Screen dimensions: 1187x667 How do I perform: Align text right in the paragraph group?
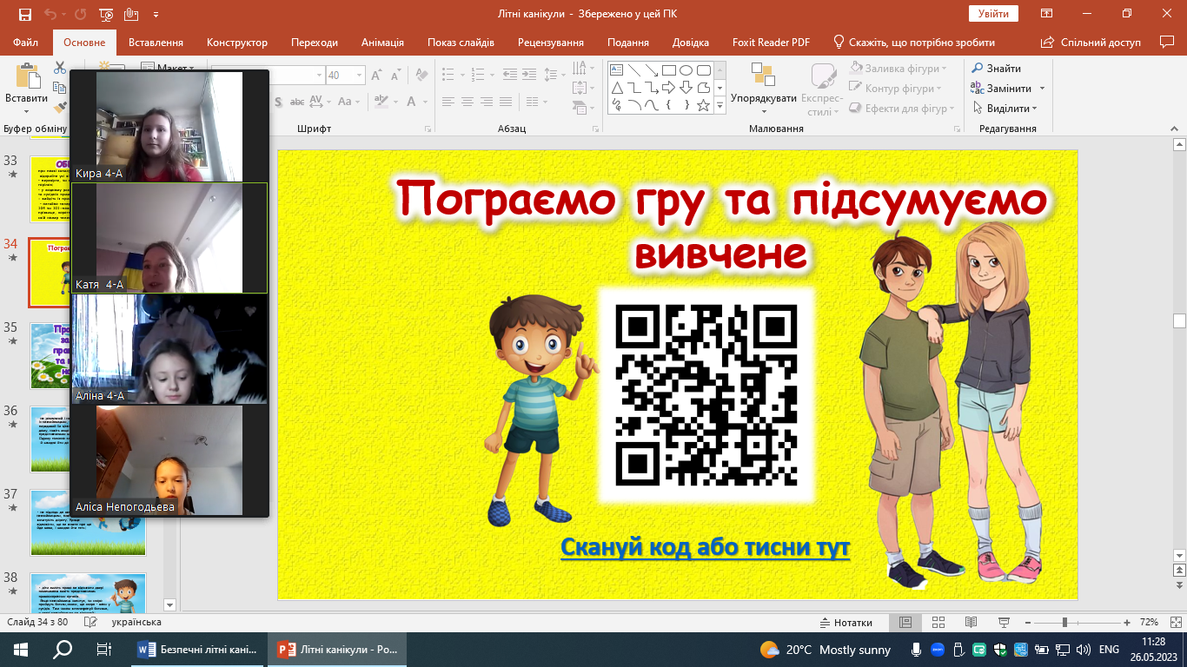pyautogui.click(x=488, y=102)
